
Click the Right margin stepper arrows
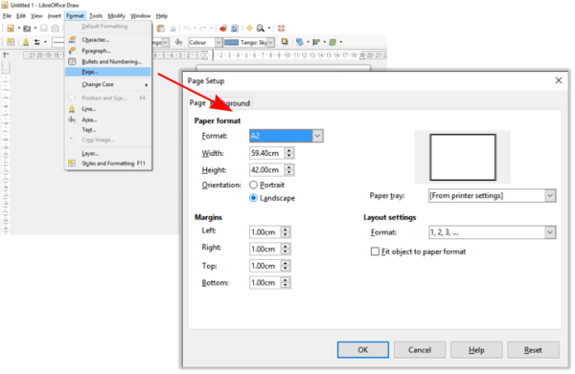[286, 249]
